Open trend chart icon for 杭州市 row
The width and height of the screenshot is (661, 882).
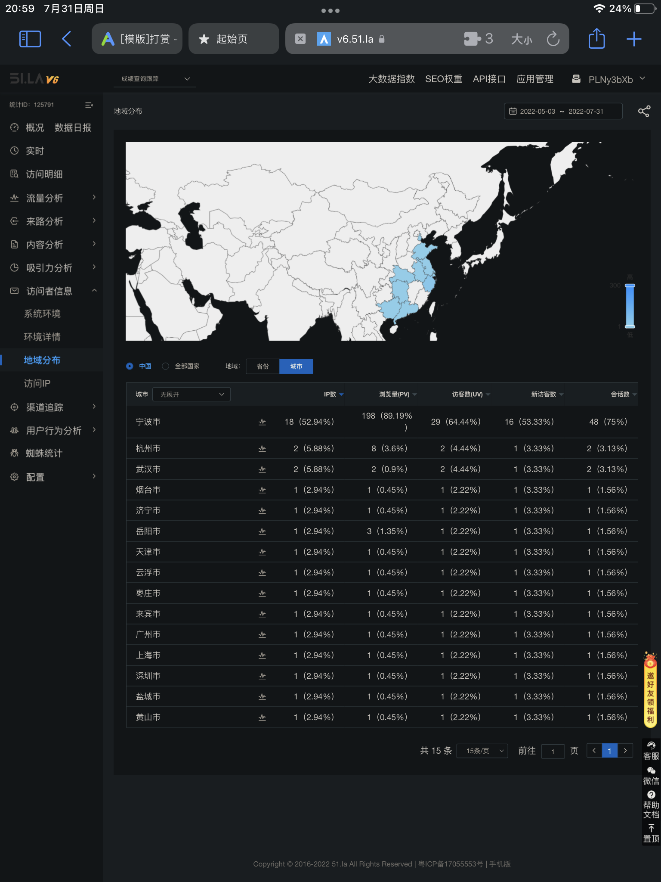click(x=262, y=449)
